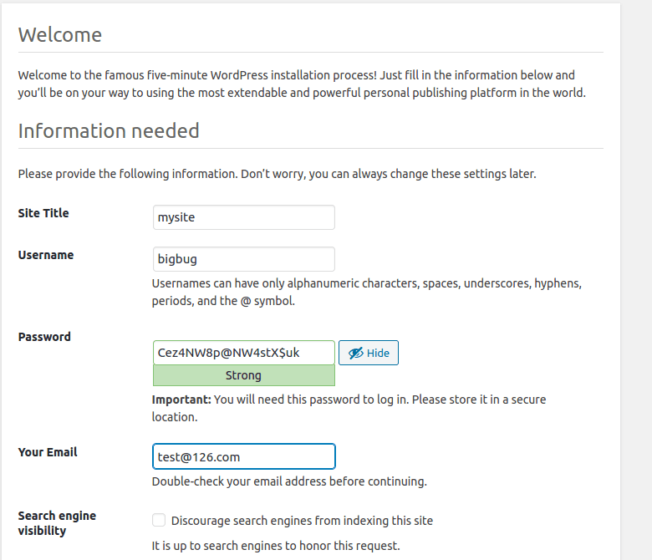This screenshot has width=652, height=560.
Task: Click into the Username field containing bigbug
Action: (x=243, y=259)
